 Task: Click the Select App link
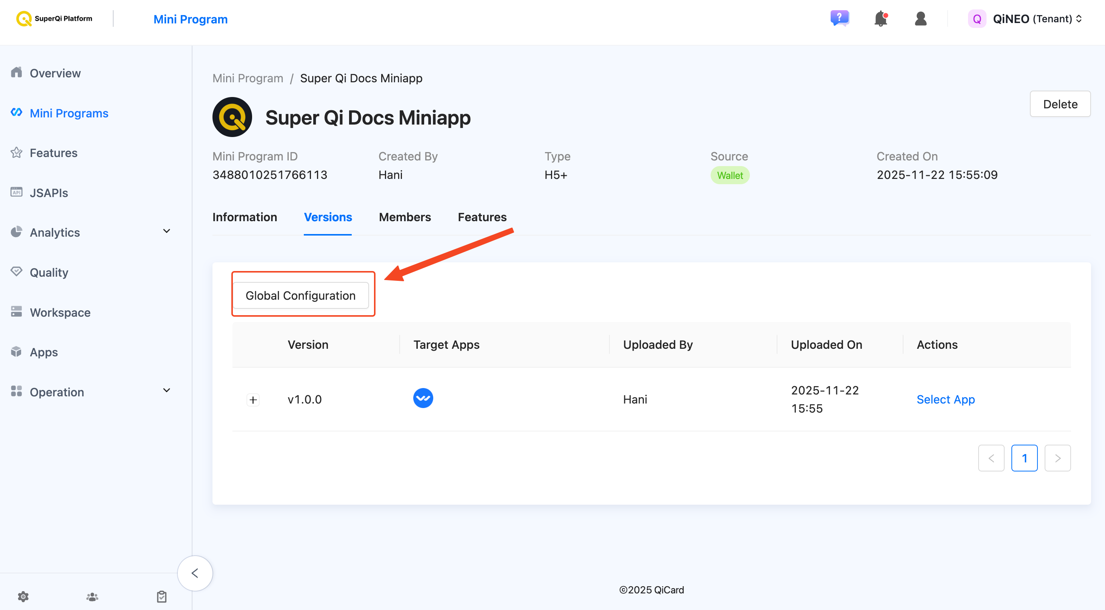(945, 399)
